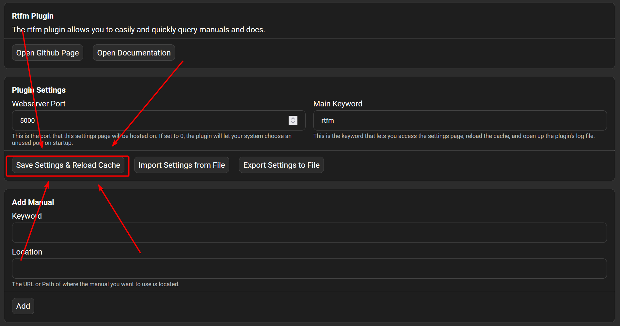Select the Rtfm Plugin heading text
The image size is (620, 326).
point(33,16)
